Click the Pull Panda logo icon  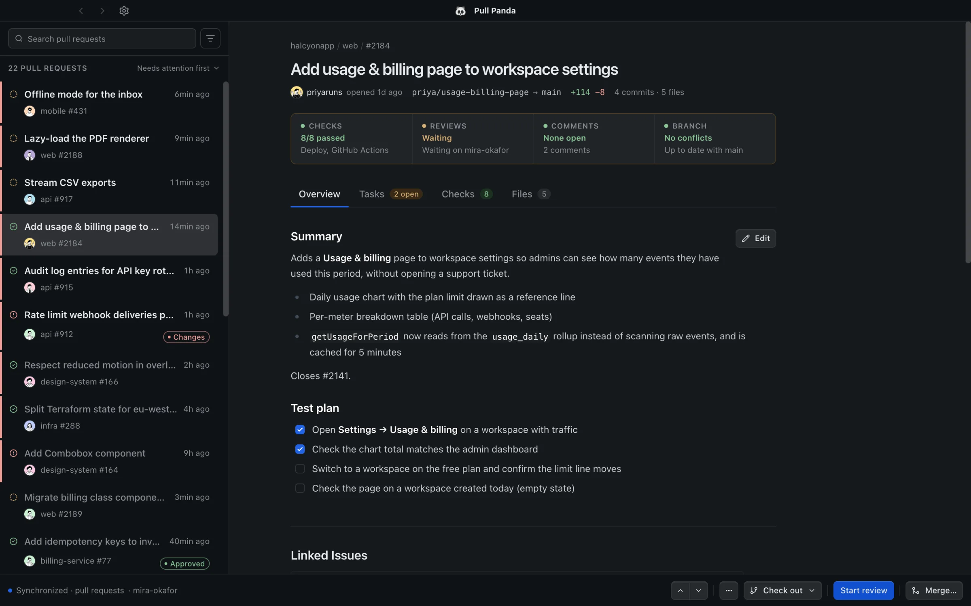[460, 11]
